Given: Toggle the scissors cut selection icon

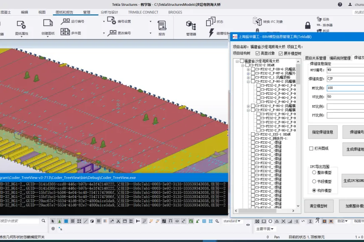Looking at the screenshot, I should point(118,221).
